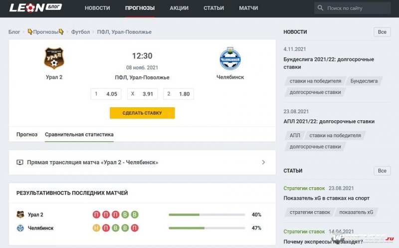Open the СТАТЬИ menu item
The width and height of the screenshot is (399, 248).
click(x=214, y=8)
